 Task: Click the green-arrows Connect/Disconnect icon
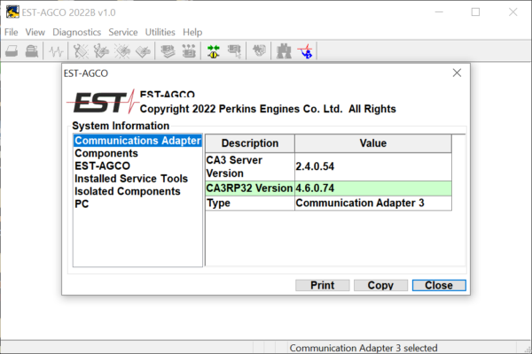214,51
